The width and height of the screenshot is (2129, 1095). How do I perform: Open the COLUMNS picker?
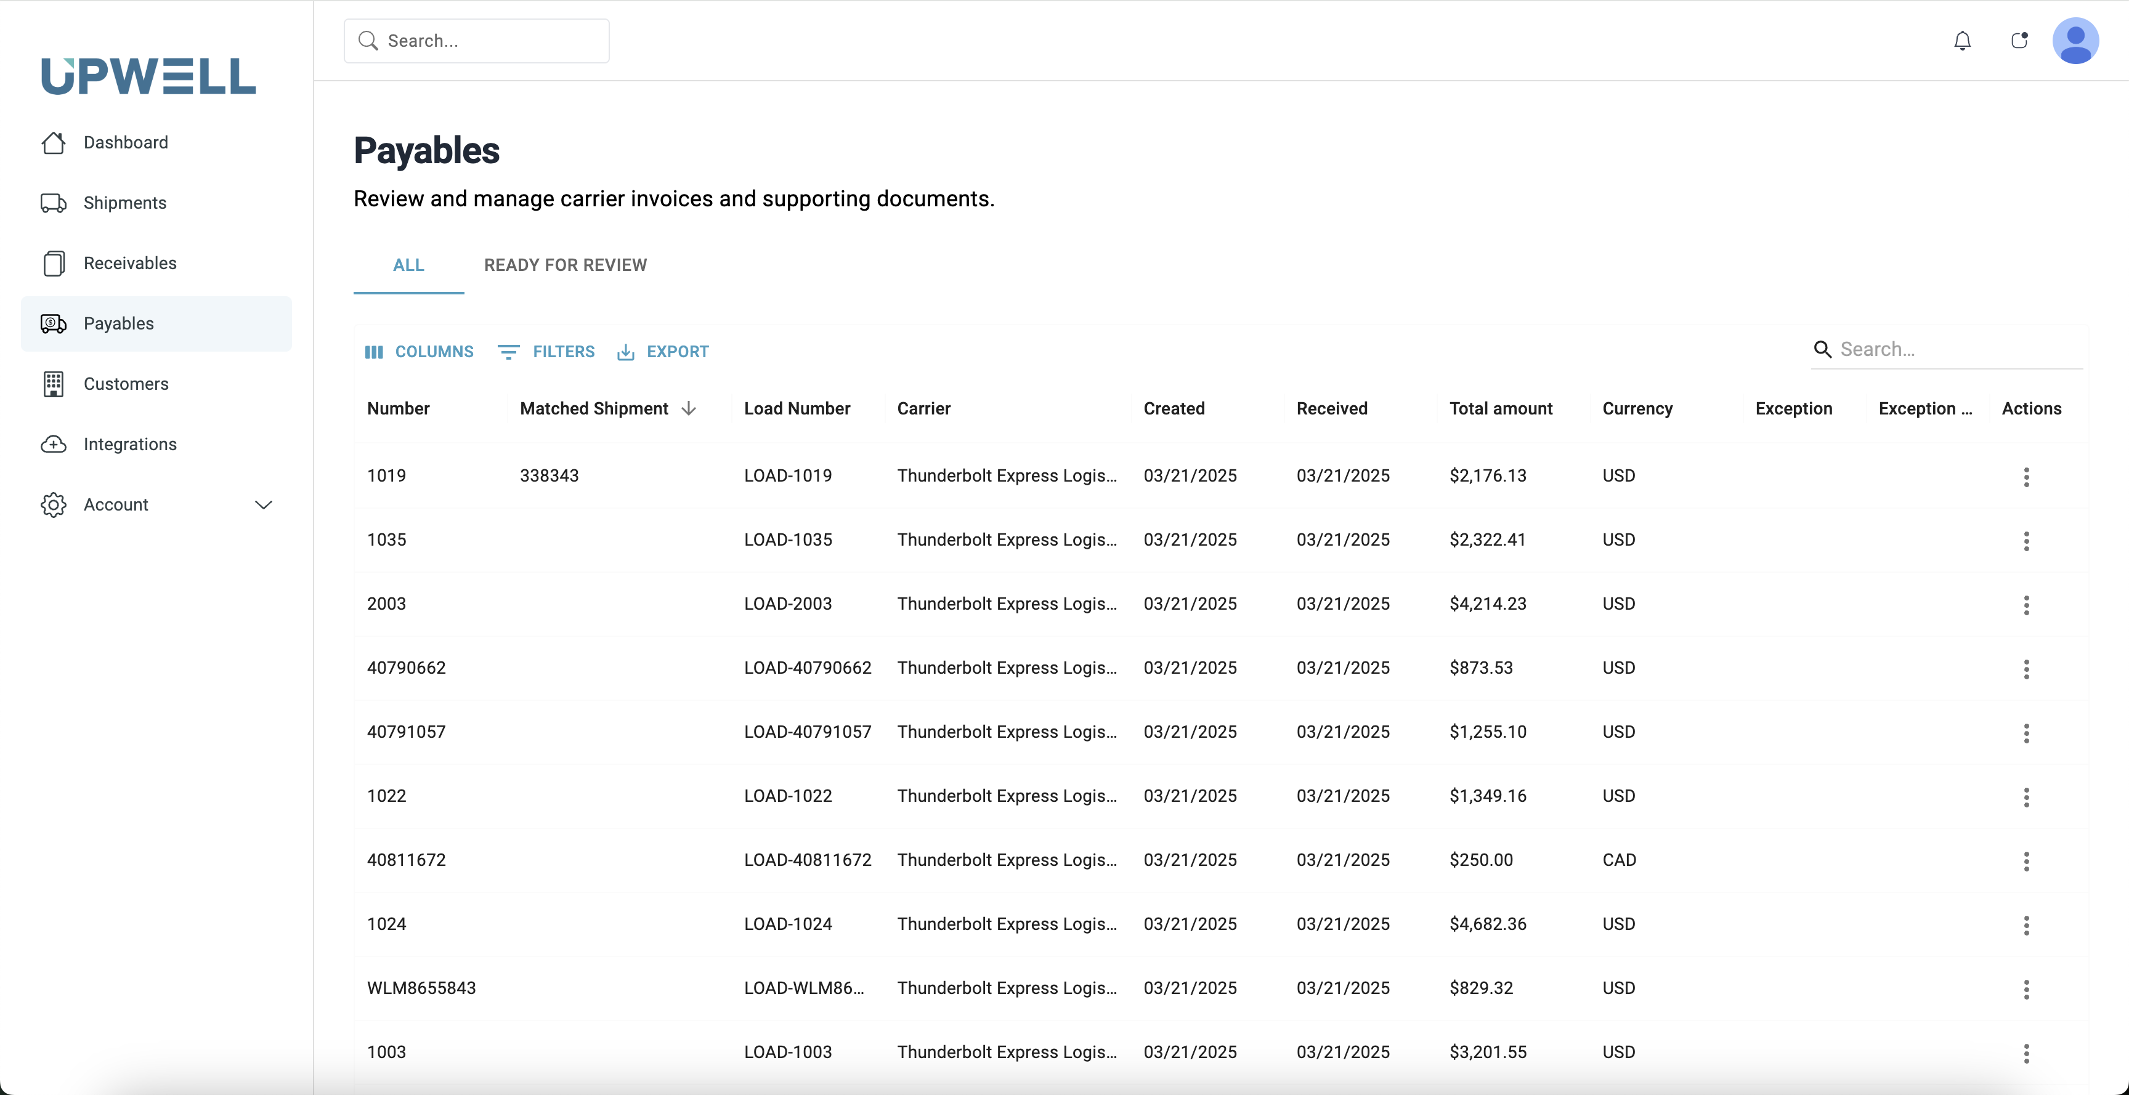click(419, 351)
